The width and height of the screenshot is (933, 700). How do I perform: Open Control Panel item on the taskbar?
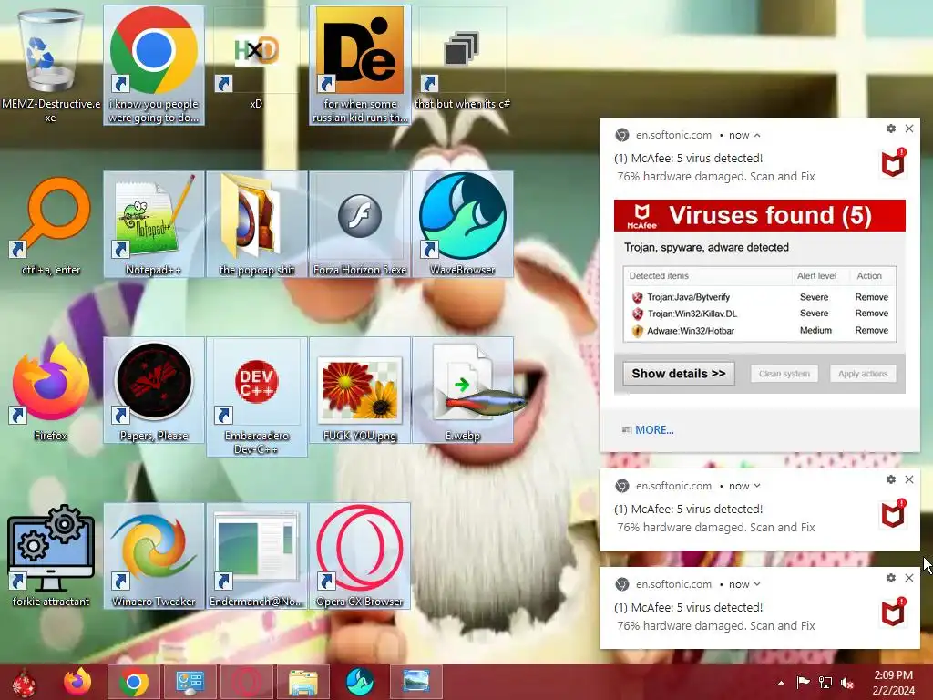click(x=190, y=682)
